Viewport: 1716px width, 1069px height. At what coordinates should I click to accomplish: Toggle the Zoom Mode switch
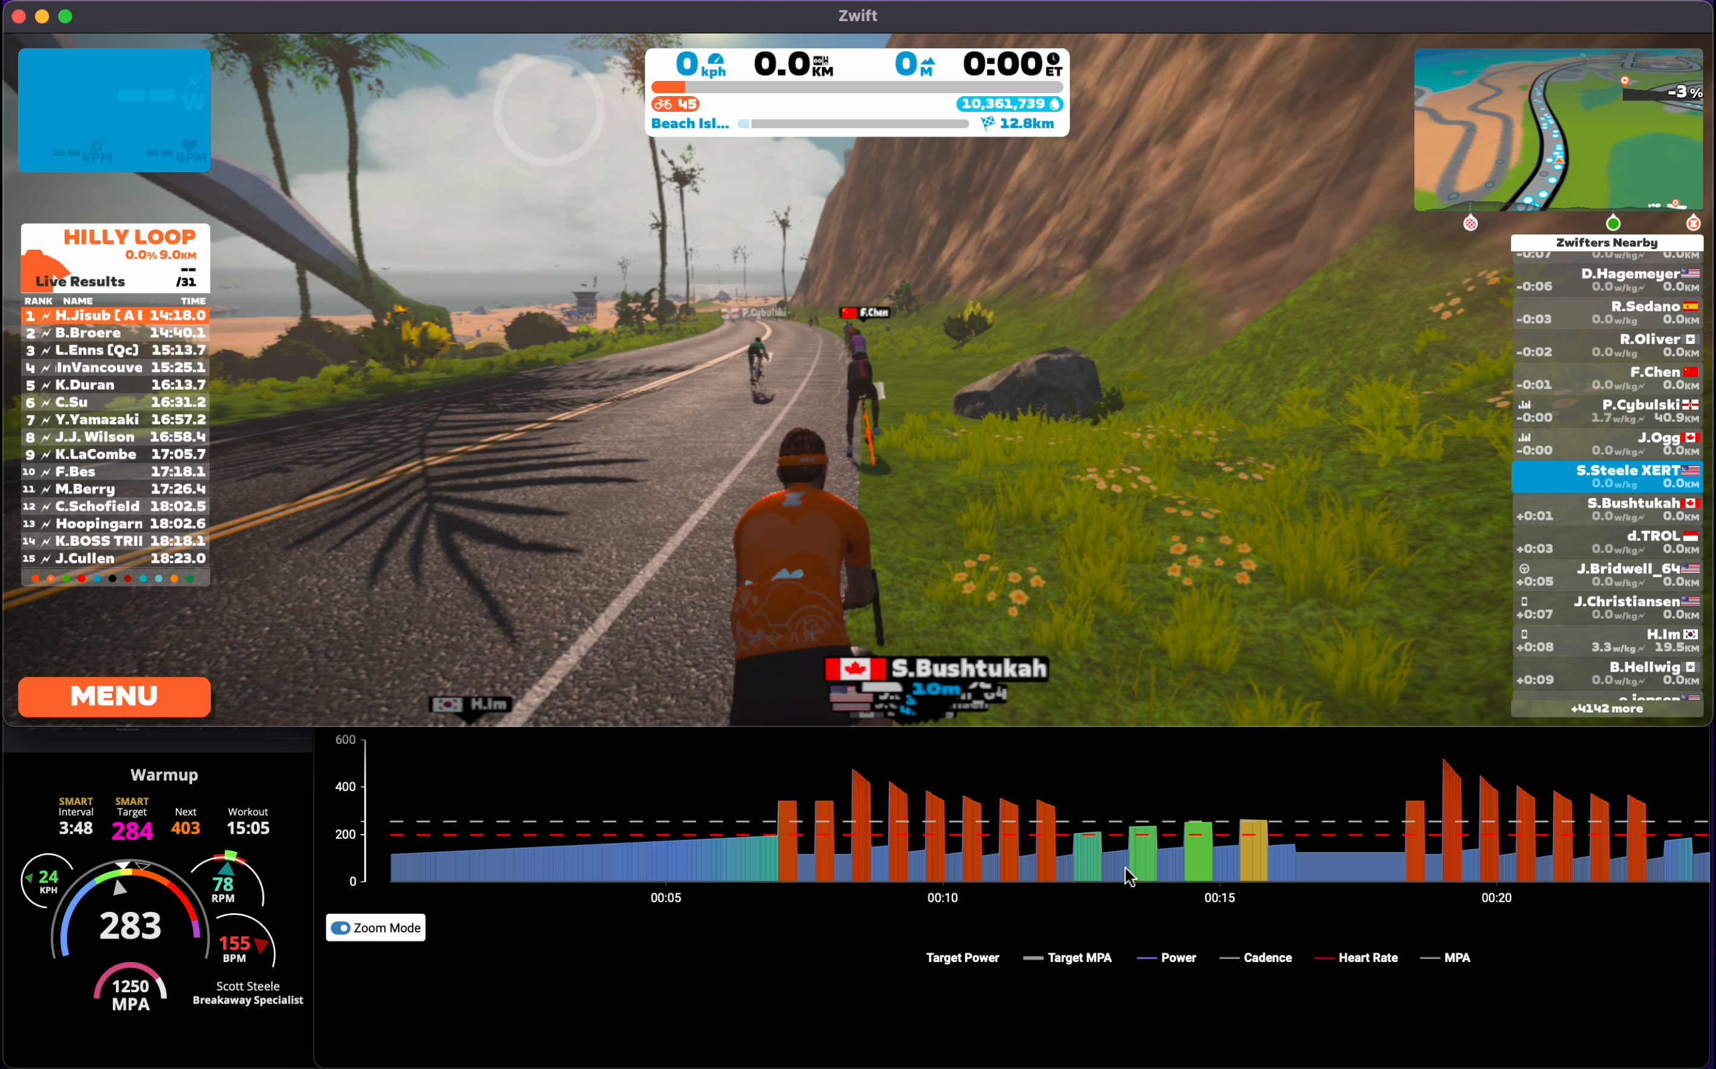tap(341, 928)
